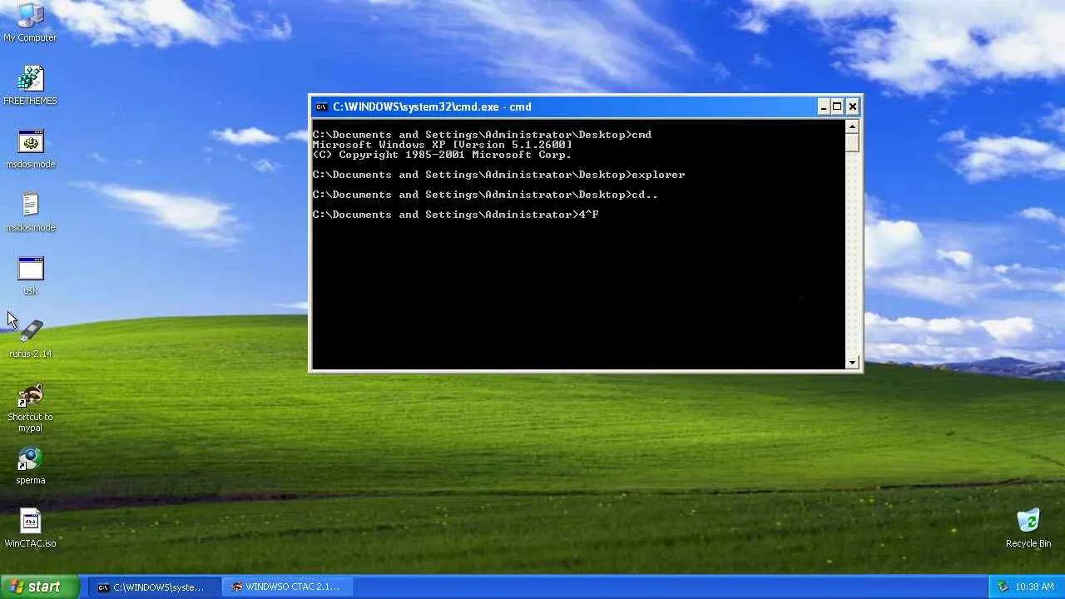The height and width of the screenshot is (599, 1065).
Task: Click the Copyright 1985-2001 Microsoft Corp. line
Action: [x=442, y=155]
